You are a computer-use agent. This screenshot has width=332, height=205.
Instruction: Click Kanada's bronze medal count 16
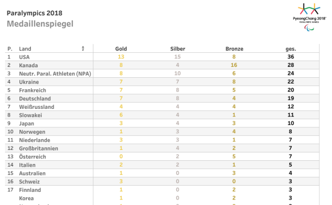click(x=234, y=65)
